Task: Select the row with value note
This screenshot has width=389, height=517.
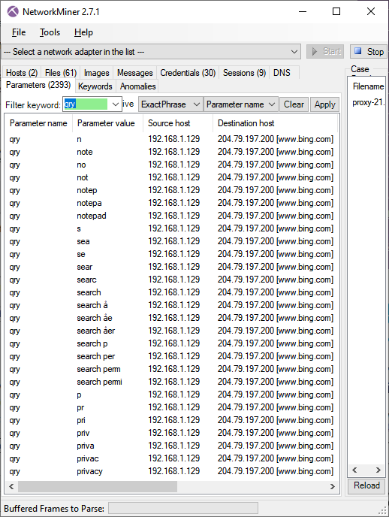Action: click(x=172, y=152)
